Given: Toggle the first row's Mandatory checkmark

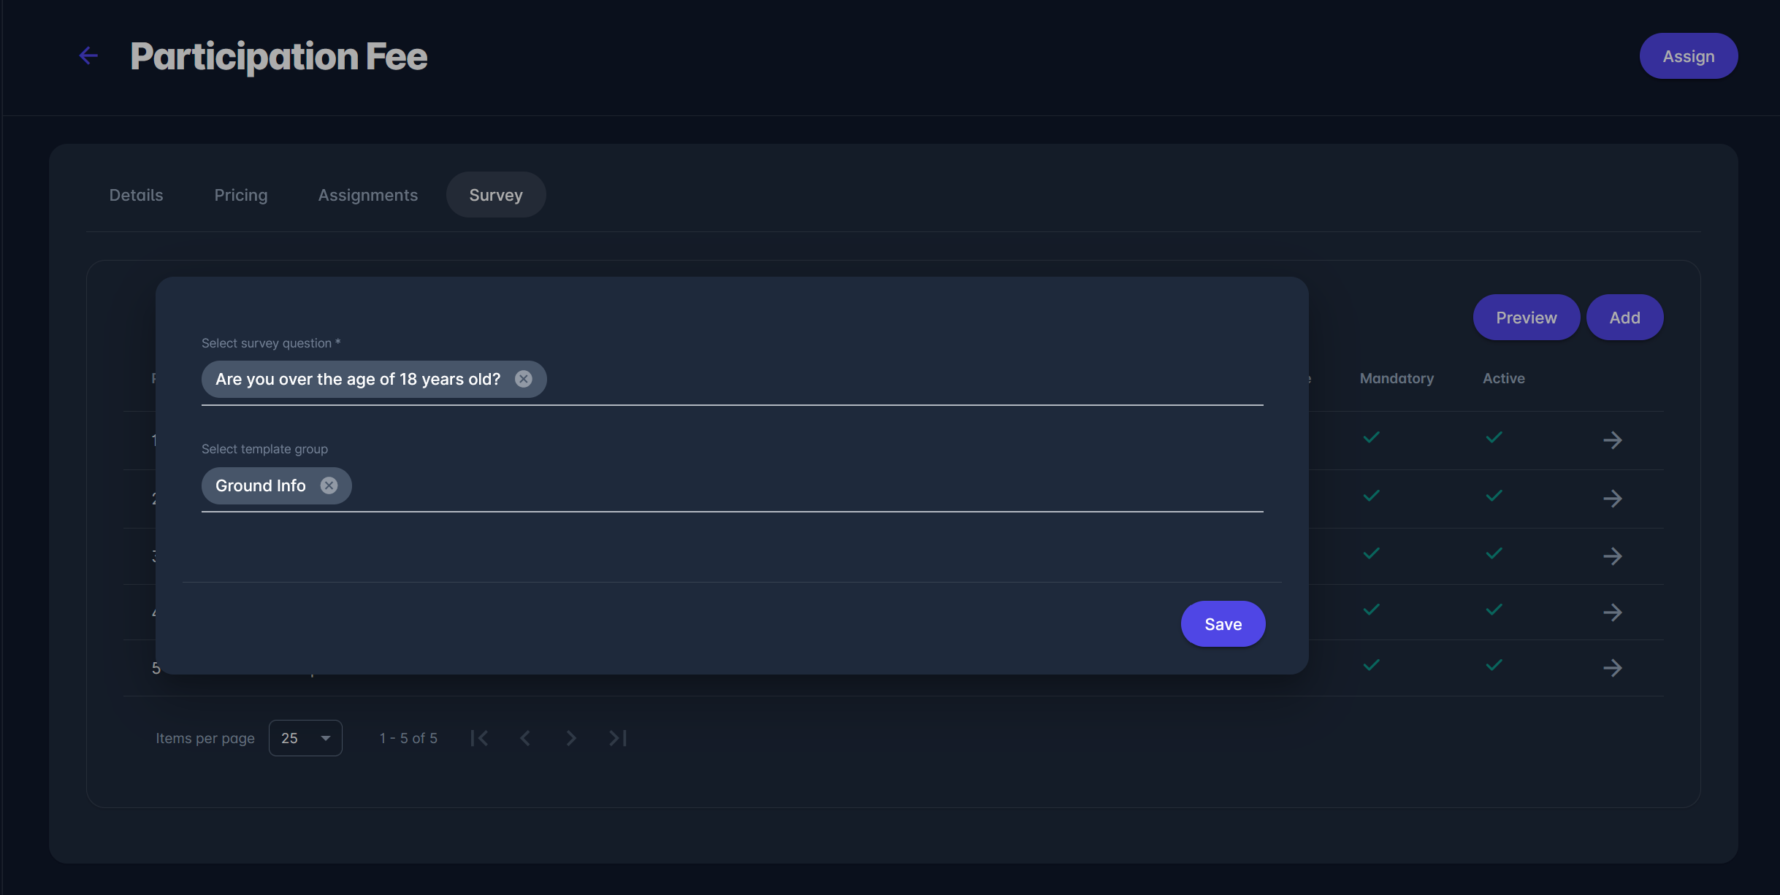Looking at the screenshot, I should [x=1371, y=437].
